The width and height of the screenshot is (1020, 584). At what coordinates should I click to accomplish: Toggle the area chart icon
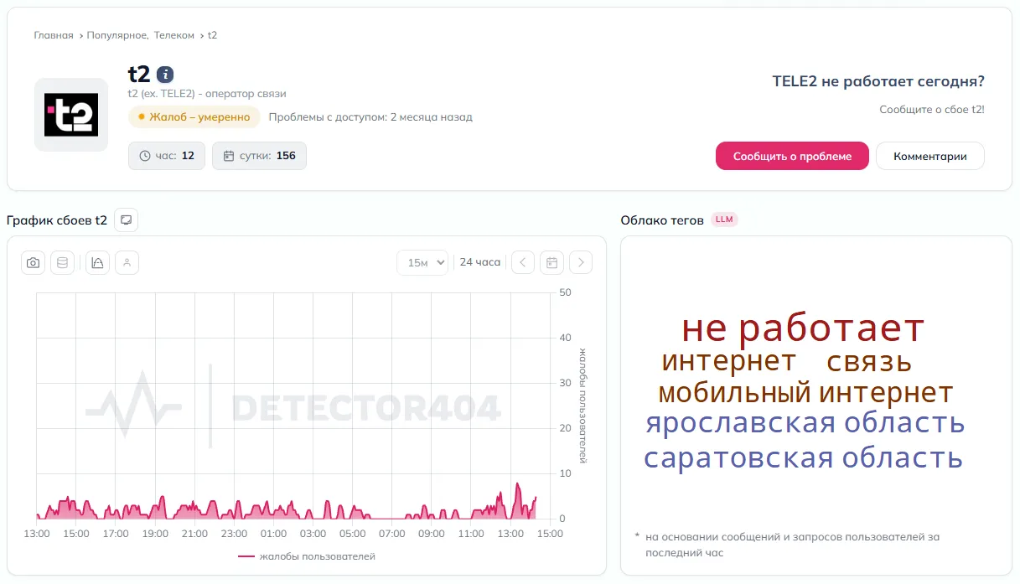click(x=98, y=262)
